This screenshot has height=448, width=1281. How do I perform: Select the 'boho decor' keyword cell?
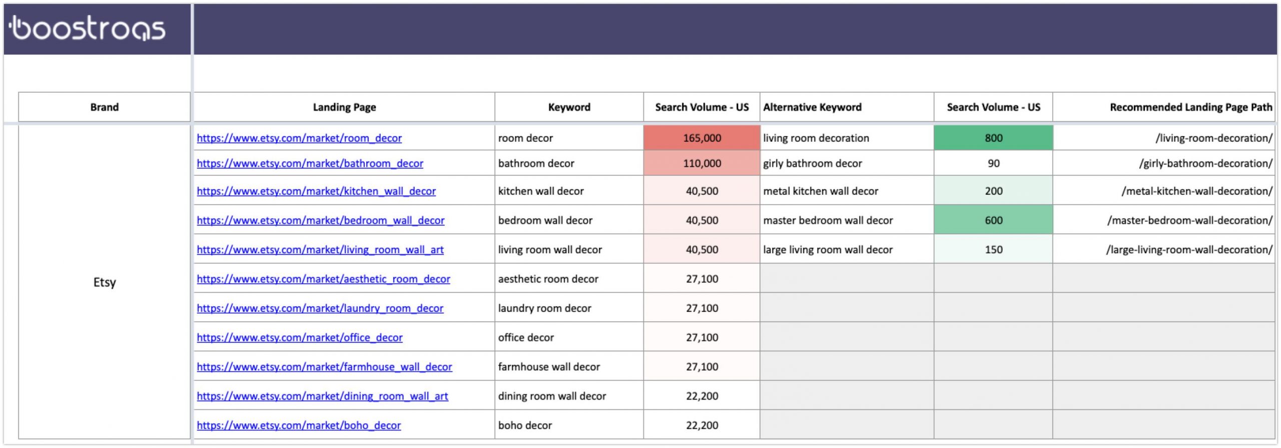569,425
